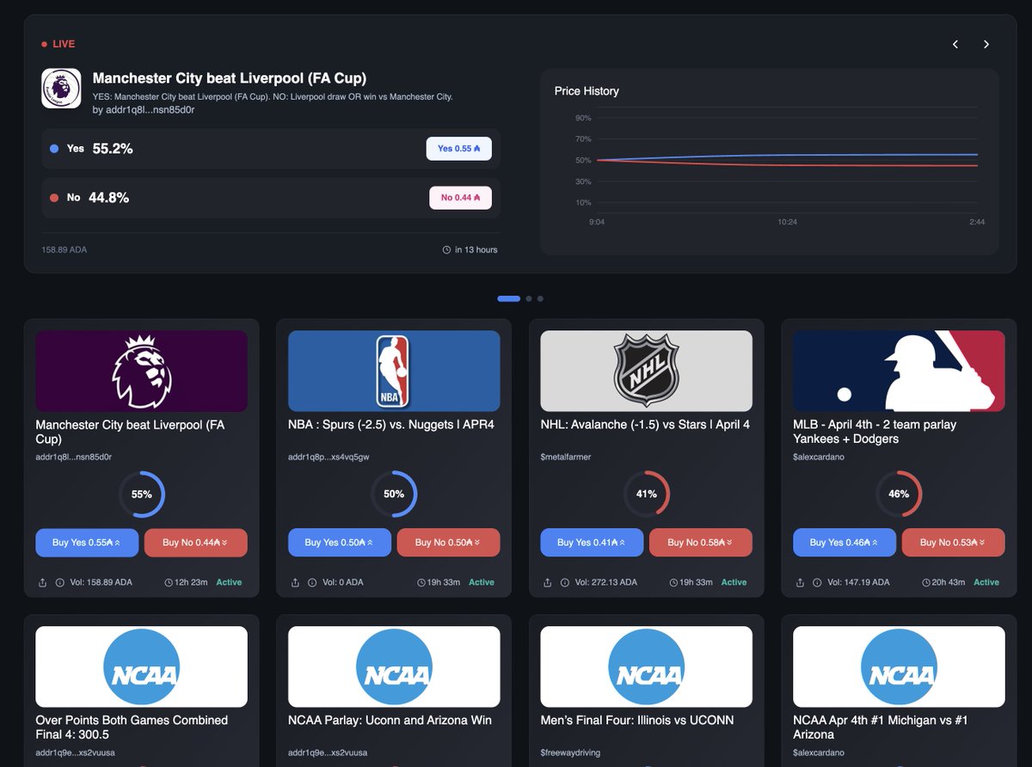
Task: Buy No 0.44 in featured live market
Action: coord(461,198)
